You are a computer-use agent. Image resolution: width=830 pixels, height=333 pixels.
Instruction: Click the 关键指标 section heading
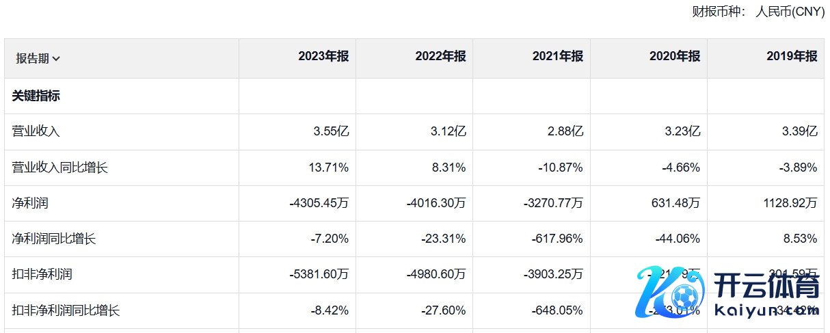pyautogui.click(x=36, y=96)
